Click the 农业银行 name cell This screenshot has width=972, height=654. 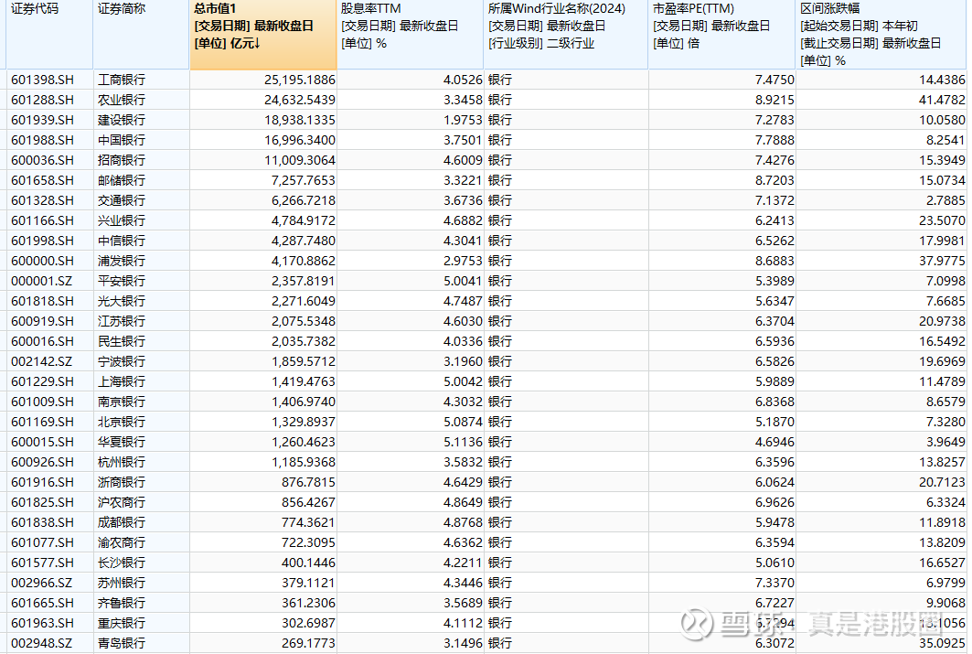(122, 100)
